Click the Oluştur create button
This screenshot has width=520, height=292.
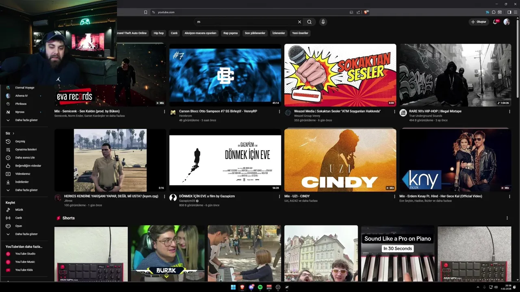pyautogui.click(x=479, y=22)
